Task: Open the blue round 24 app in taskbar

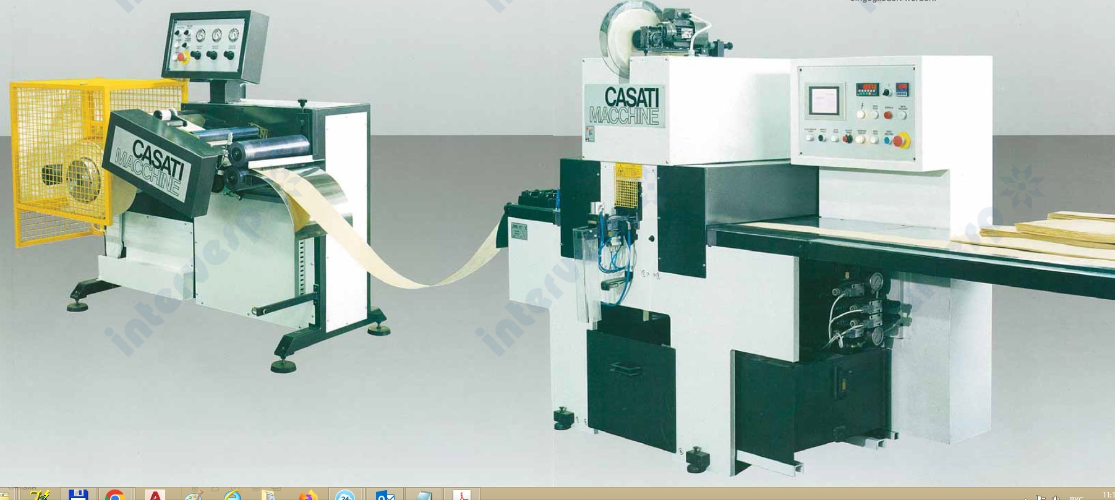Action: coord(345,494)
